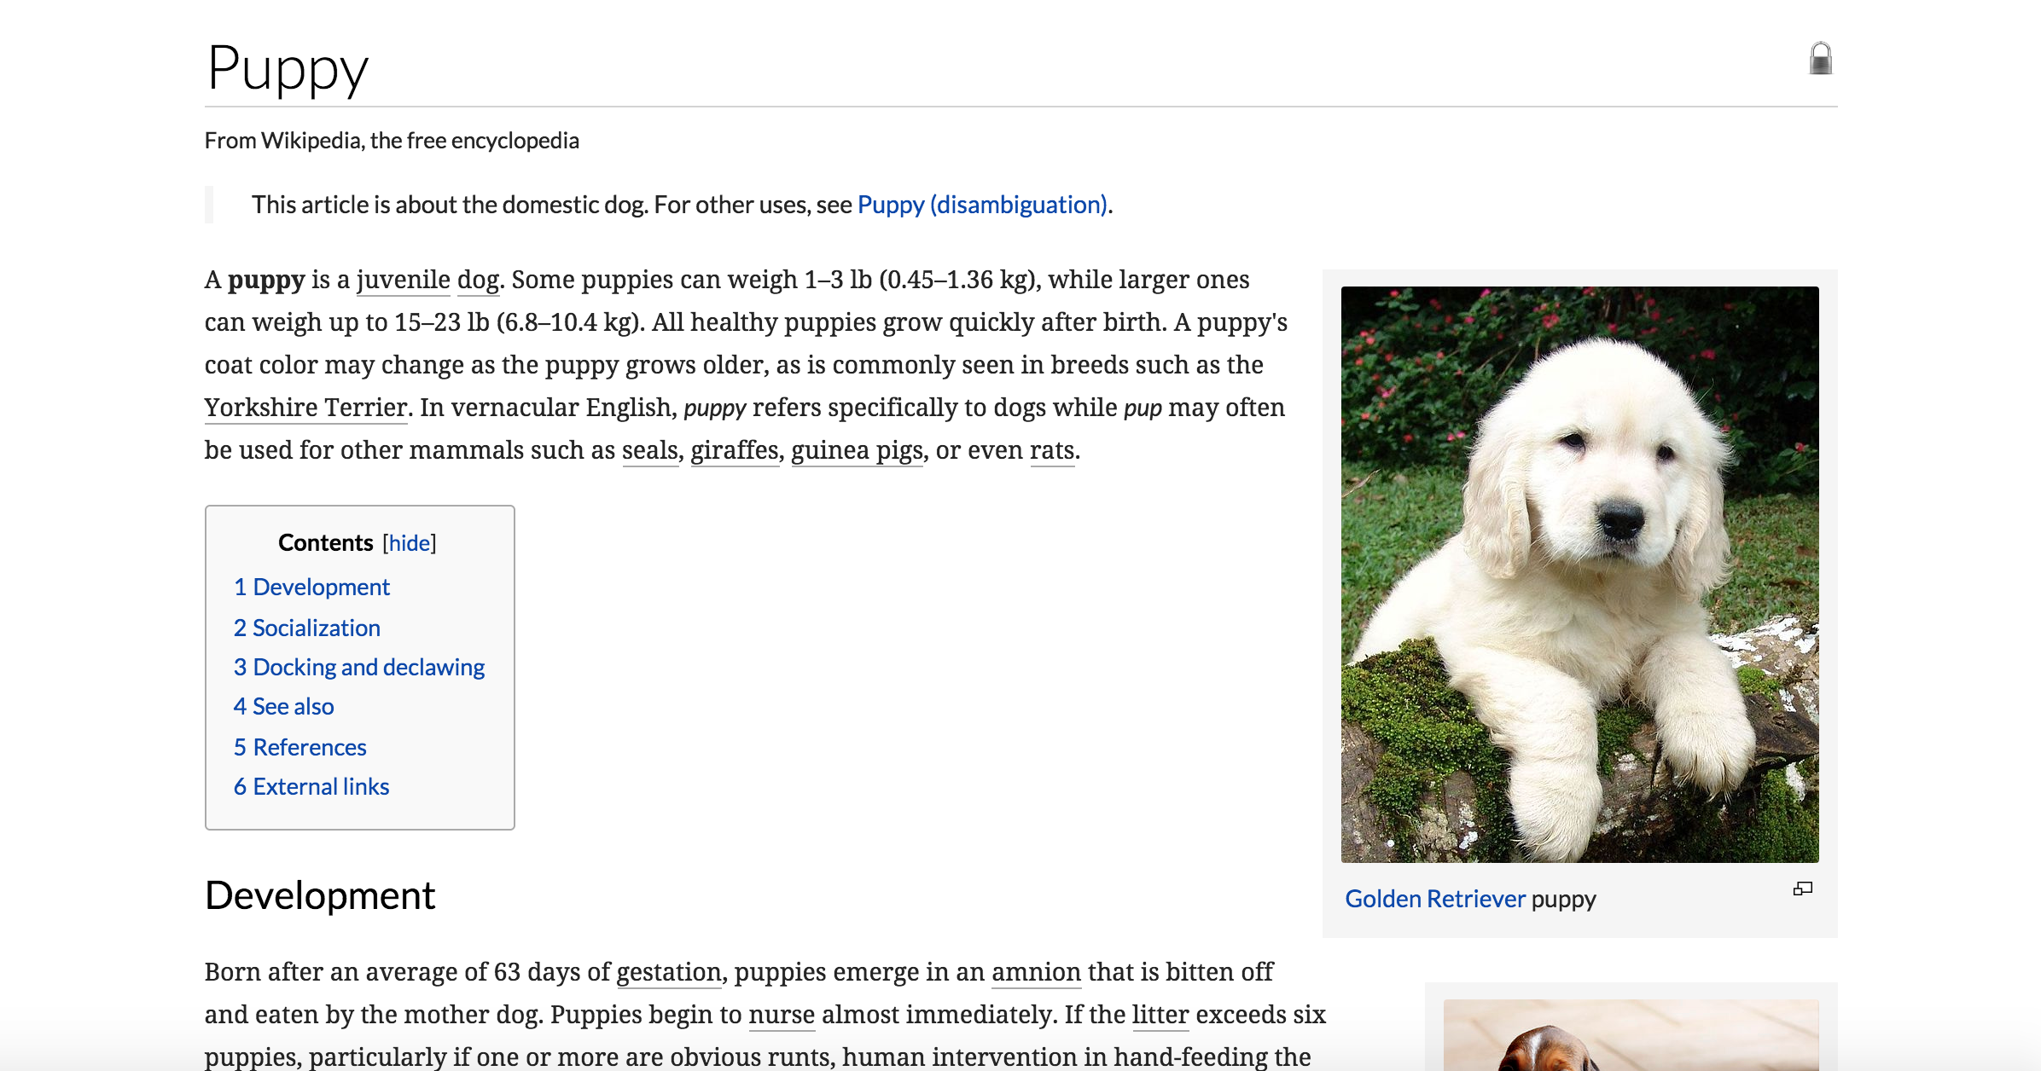This screenshot has height=1071, width=2041.
Task: Open External links from the Contents box
Action: click(311, 786)
